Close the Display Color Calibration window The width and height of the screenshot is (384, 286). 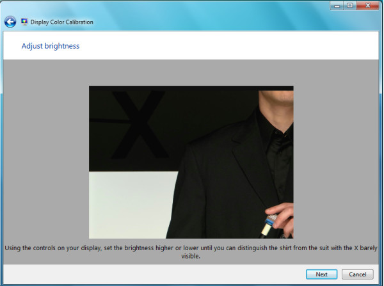click(367, 5)
